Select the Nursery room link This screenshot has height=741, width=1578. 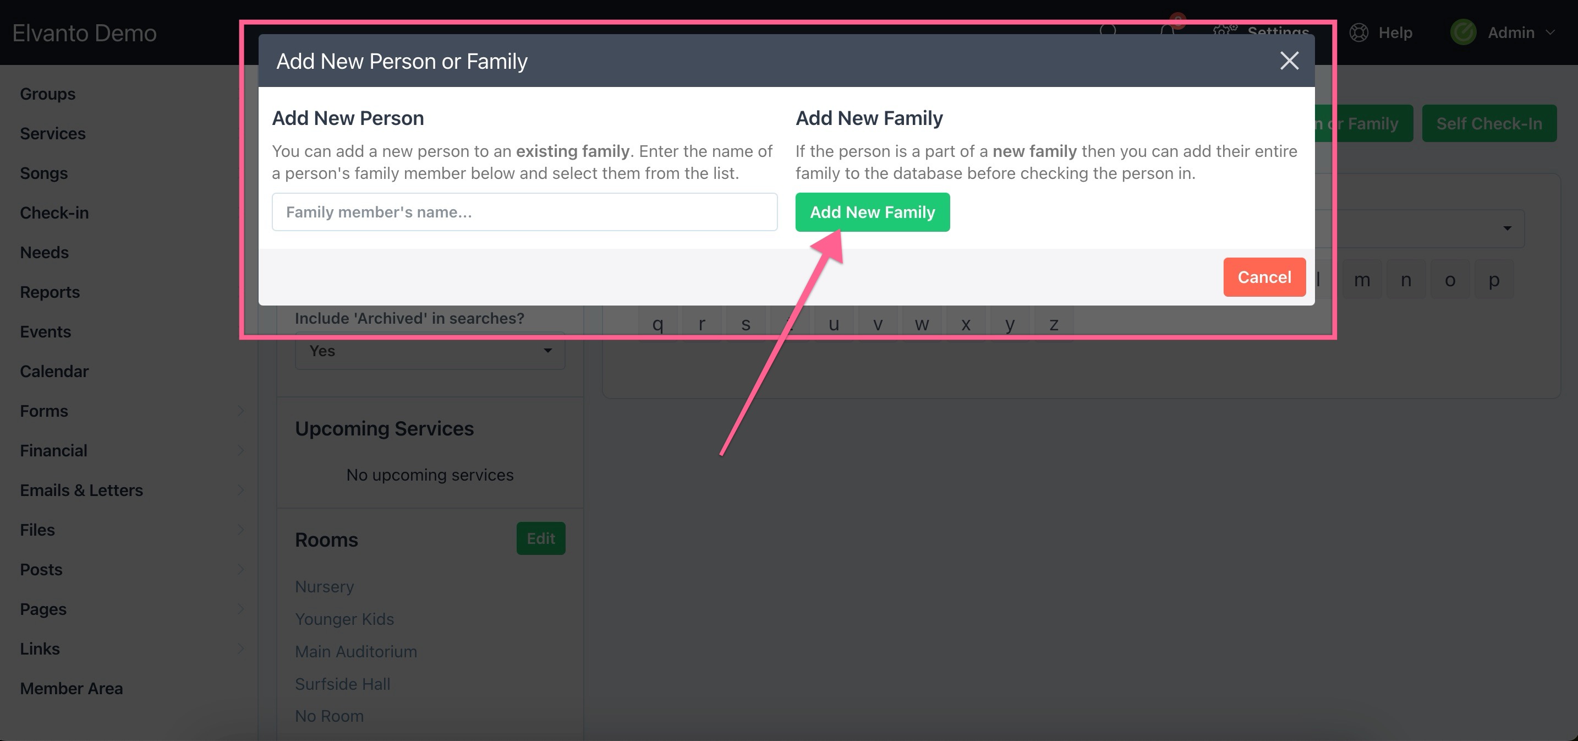(x=324, y=586)
